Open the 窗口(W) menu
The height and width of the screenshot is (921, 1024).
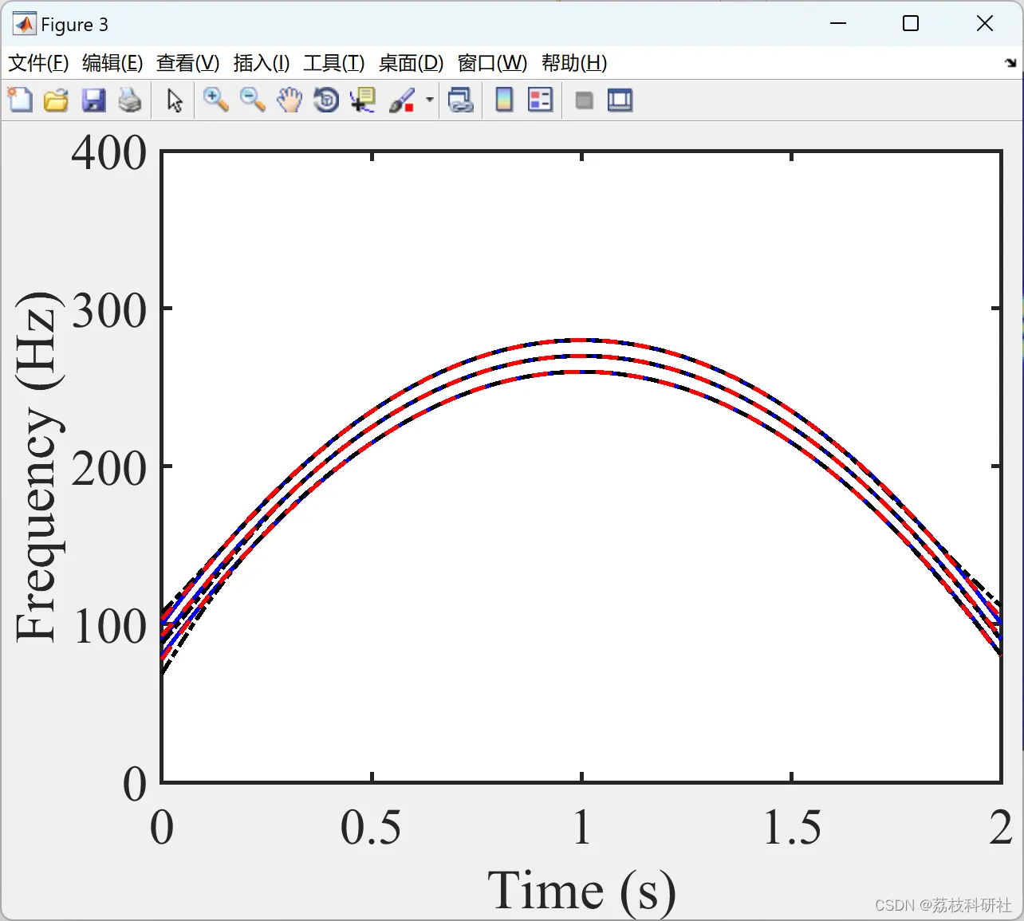pos(492,63)
